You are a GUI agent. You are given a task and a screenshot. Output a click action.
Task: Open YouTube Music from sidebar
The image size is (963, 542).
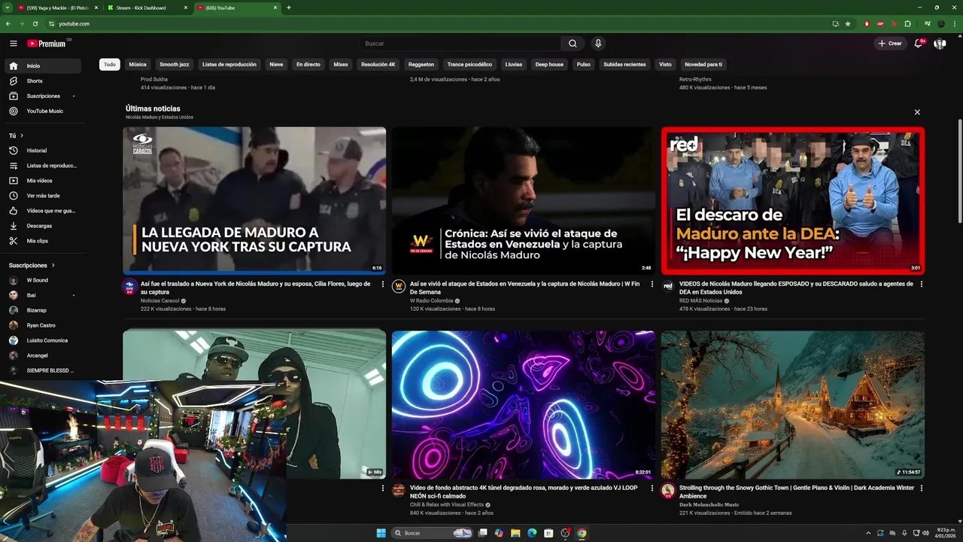42,111
